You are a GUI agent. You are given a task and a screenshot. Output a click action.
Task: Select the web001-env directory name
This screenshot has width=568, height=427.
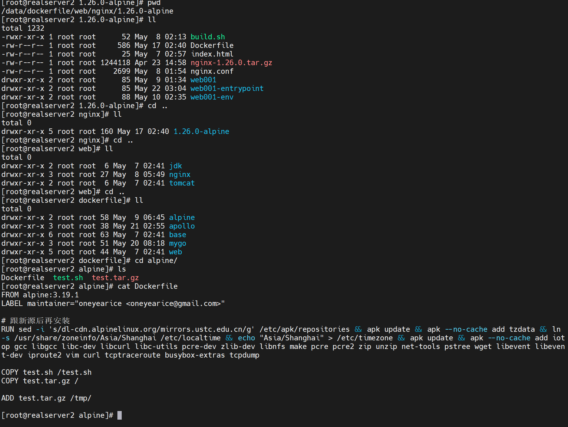click(212, 97)
